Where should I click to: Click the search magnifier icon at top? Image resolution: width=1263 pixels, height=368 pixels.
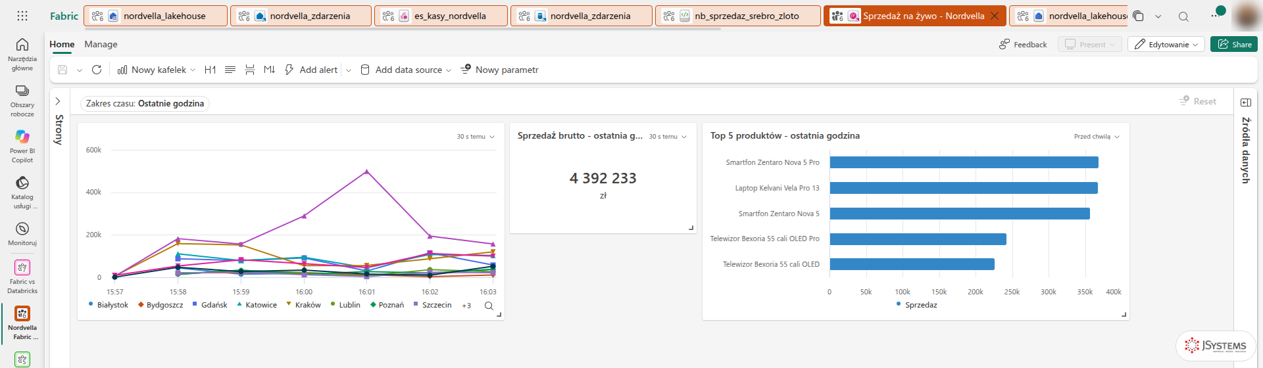[x=1183, y=16]
